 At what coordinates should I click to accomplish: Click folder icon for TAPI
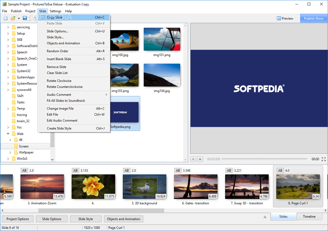[x=14, y=96]
